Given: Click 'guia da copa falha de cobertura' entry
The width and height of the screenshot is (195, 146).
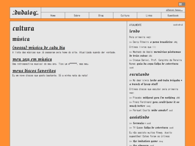Looking at the screenshot, I should pyautogui.click(x=155, y=64).
